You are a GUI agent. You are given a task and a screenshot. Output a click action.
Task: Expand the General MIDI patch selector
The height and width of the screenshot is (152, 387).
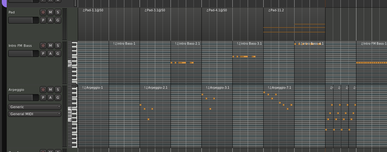[x=35, y=114]
